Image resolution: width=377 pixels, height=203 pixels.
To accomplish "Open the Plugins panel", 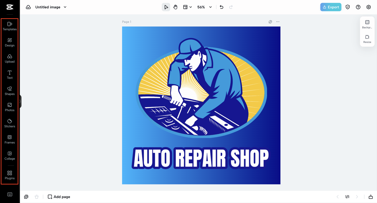I will [x=10, y=175].
